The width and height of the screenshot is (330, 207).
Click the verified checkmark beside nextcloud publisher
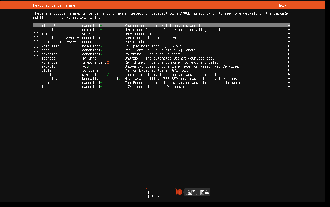tap(101, 30)
